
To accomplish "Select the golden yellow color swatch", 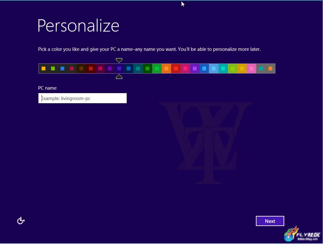I will pyautogui.click(x=242, y=68).
